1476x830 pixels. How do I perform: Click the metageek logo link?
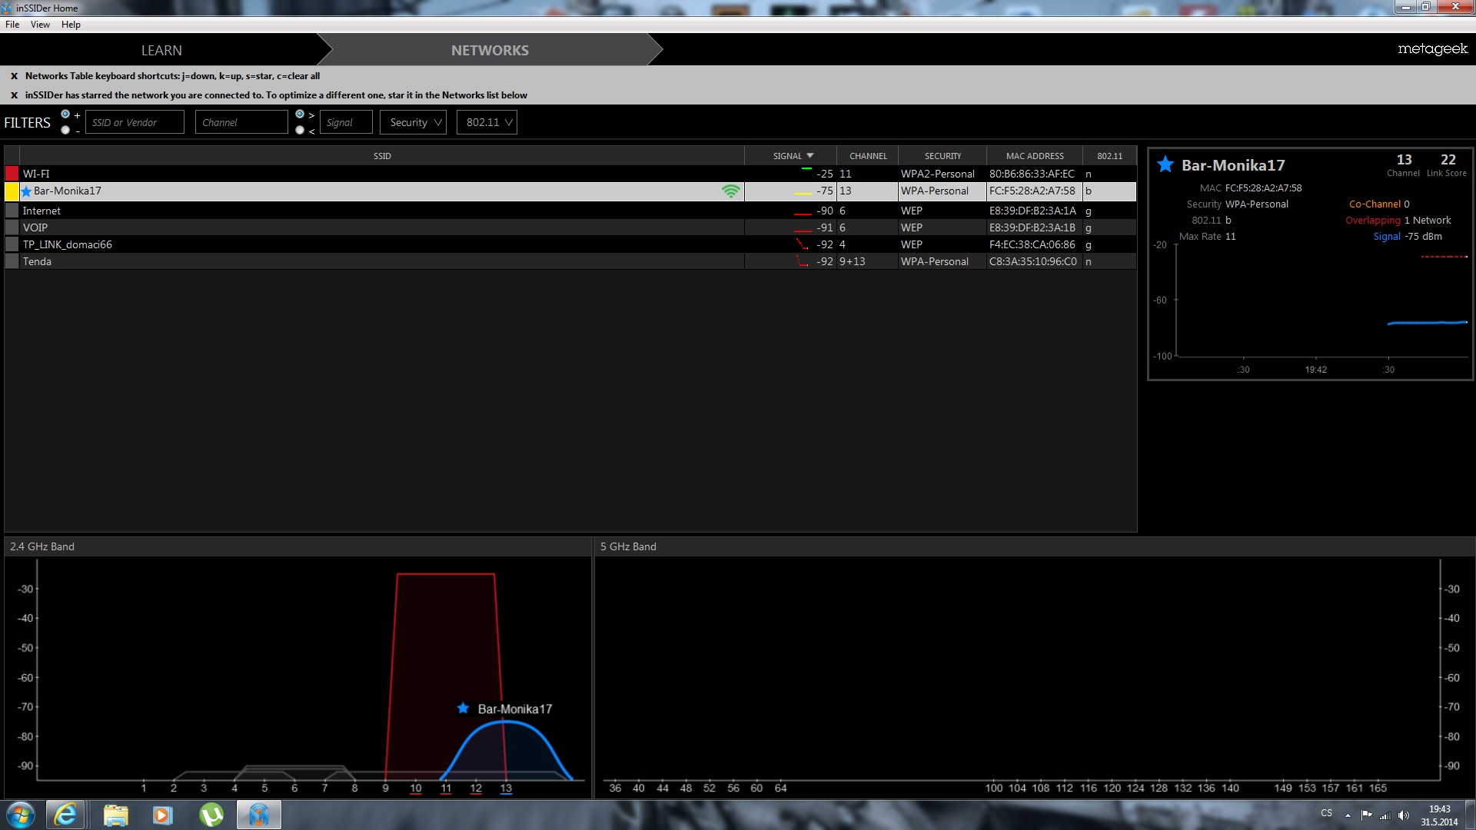coord(1432,48)
